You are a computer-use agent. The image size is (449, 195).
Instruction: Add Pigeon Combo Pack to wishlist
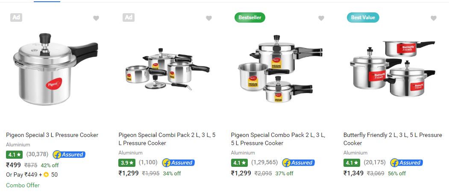(x=321, y=18)
